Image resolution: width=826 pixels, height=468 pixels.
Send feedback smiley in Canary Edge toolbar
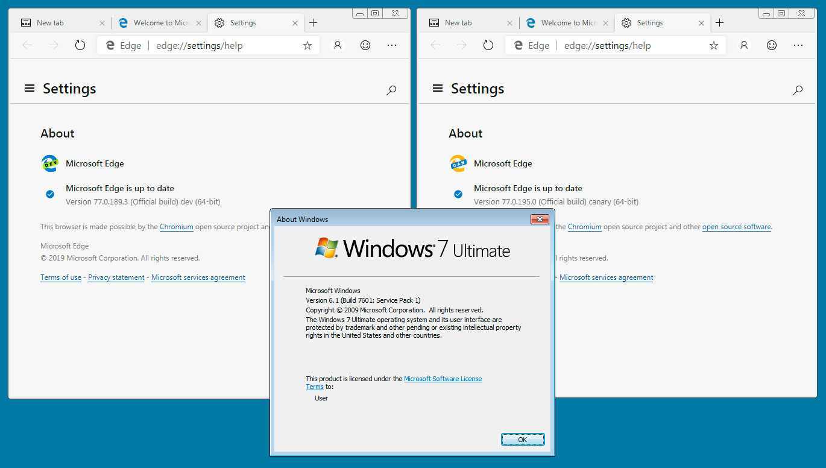[772, 45]
